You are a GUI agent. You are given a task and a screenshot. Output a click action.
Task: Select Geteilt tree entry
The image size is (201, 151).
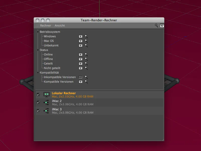48,63
